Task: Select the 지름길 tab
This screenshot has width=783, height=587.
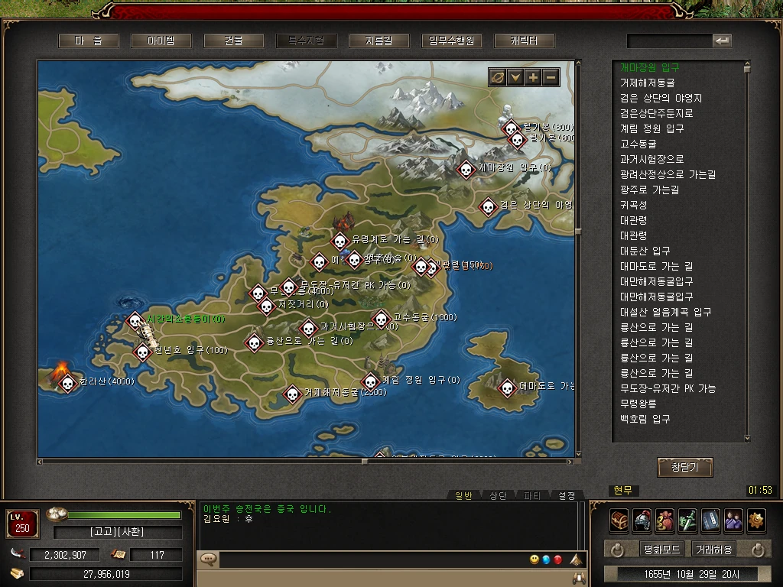Action: 379,41
